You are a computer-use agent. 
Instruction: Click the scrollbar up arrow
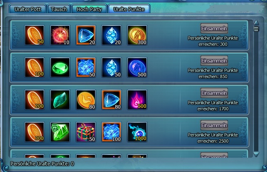256,22
